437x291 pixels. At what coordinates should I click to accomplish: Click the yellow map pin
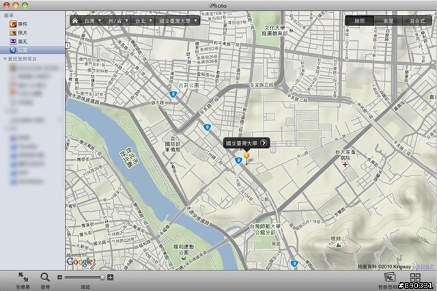(x=246, y=157)
